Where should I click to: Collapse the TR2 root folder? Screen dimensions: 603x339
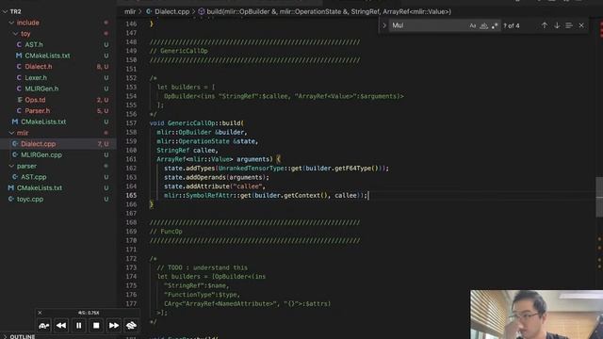point(5,11)
